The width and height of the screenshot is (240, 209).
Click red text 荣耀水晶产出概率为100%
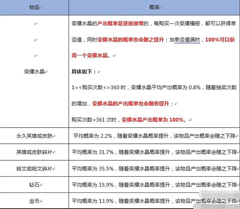[x=153, y=120]
